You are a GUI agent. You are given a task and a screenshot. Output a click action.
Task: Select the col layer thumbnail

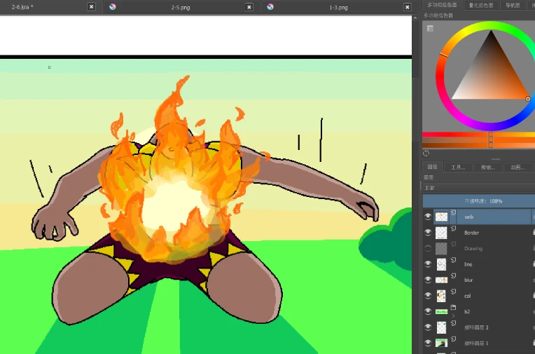pos(441,296)
